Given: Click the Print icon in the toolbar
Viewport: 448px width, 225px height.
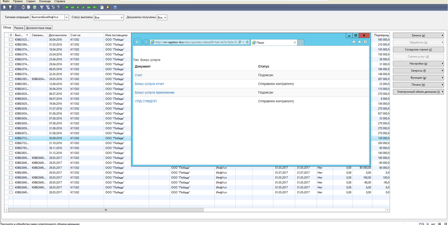Looking at the screenshot, I should pyautogui.click(x=23, y=7).
